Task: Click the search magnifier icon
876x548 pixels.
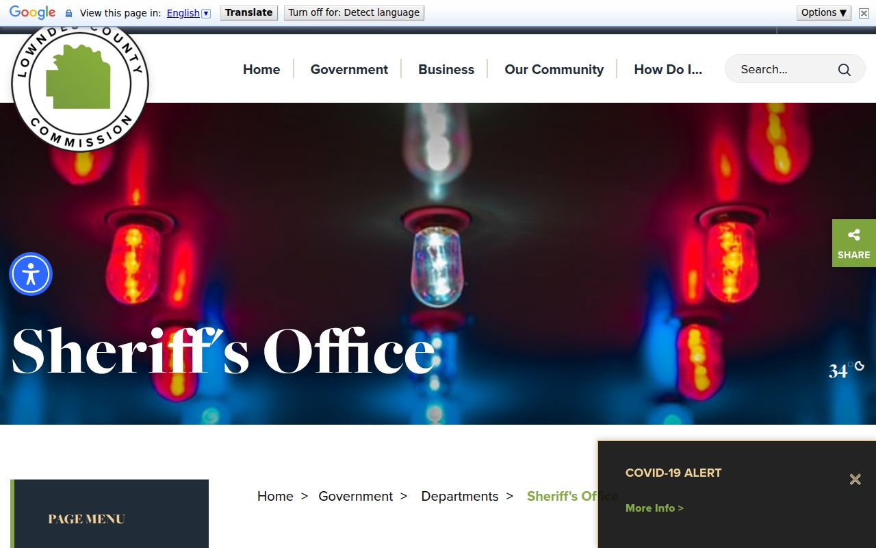Action: 845,70
